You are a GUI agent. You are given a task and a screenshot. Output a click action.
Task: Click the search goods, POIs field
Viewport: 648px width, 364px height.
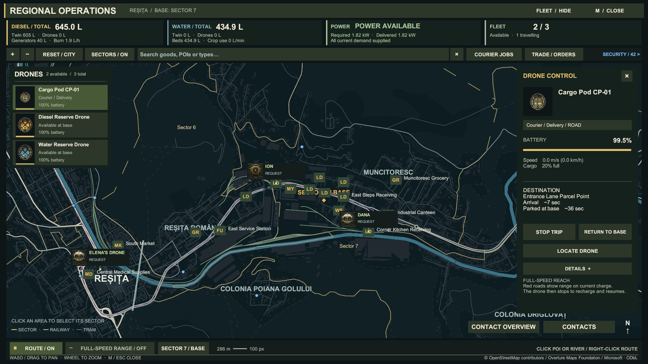pos(293,54)
